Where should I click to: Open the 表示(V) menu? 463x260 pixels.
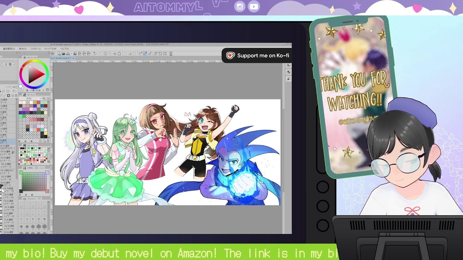pos(23,49)
